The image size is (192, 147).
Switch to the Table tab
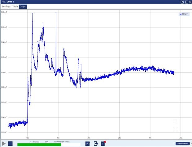(15, 6)
